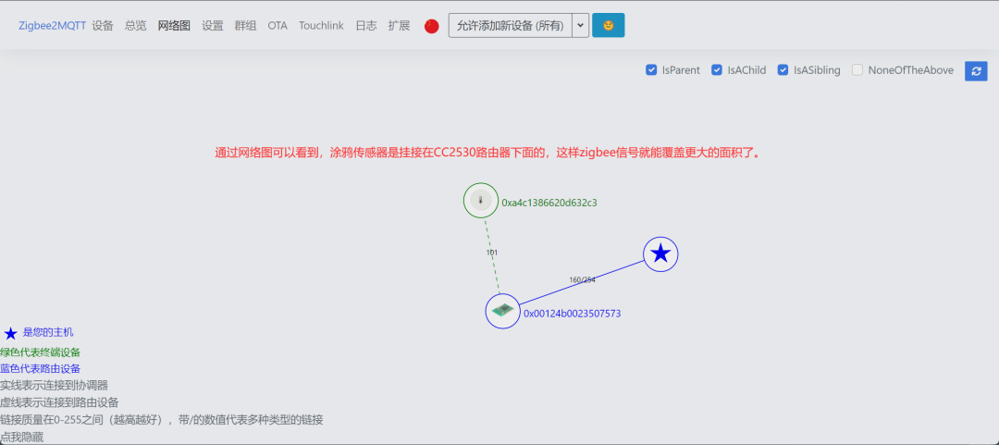Click legend text 绿色代表终端设备

point(40,352)
